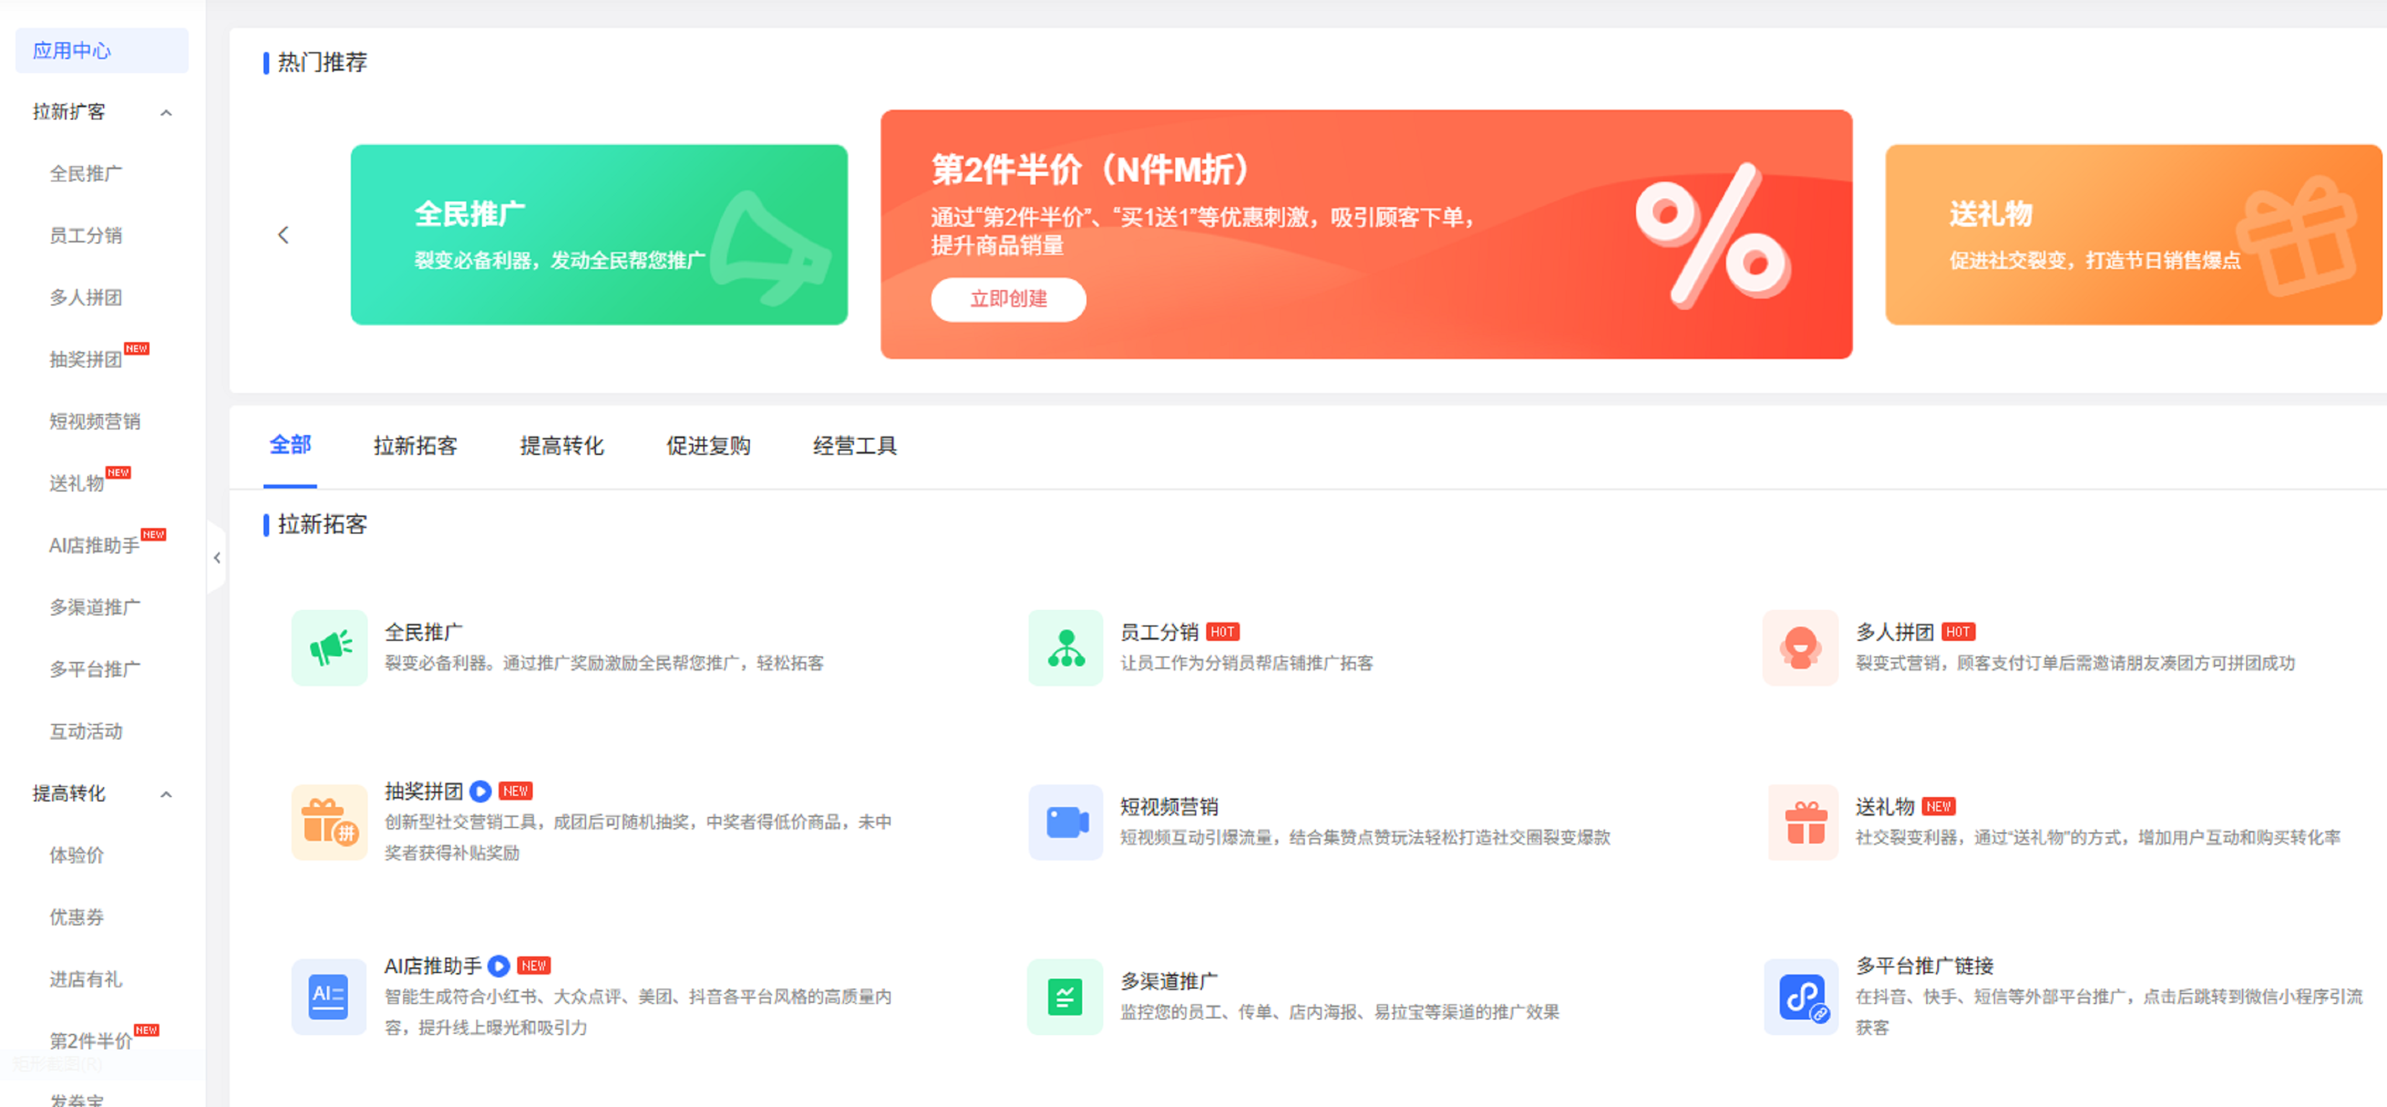2387x1107 pixels.
Task: Play the video intro beside AI店推助手
Action: click(x=499, y=965)
